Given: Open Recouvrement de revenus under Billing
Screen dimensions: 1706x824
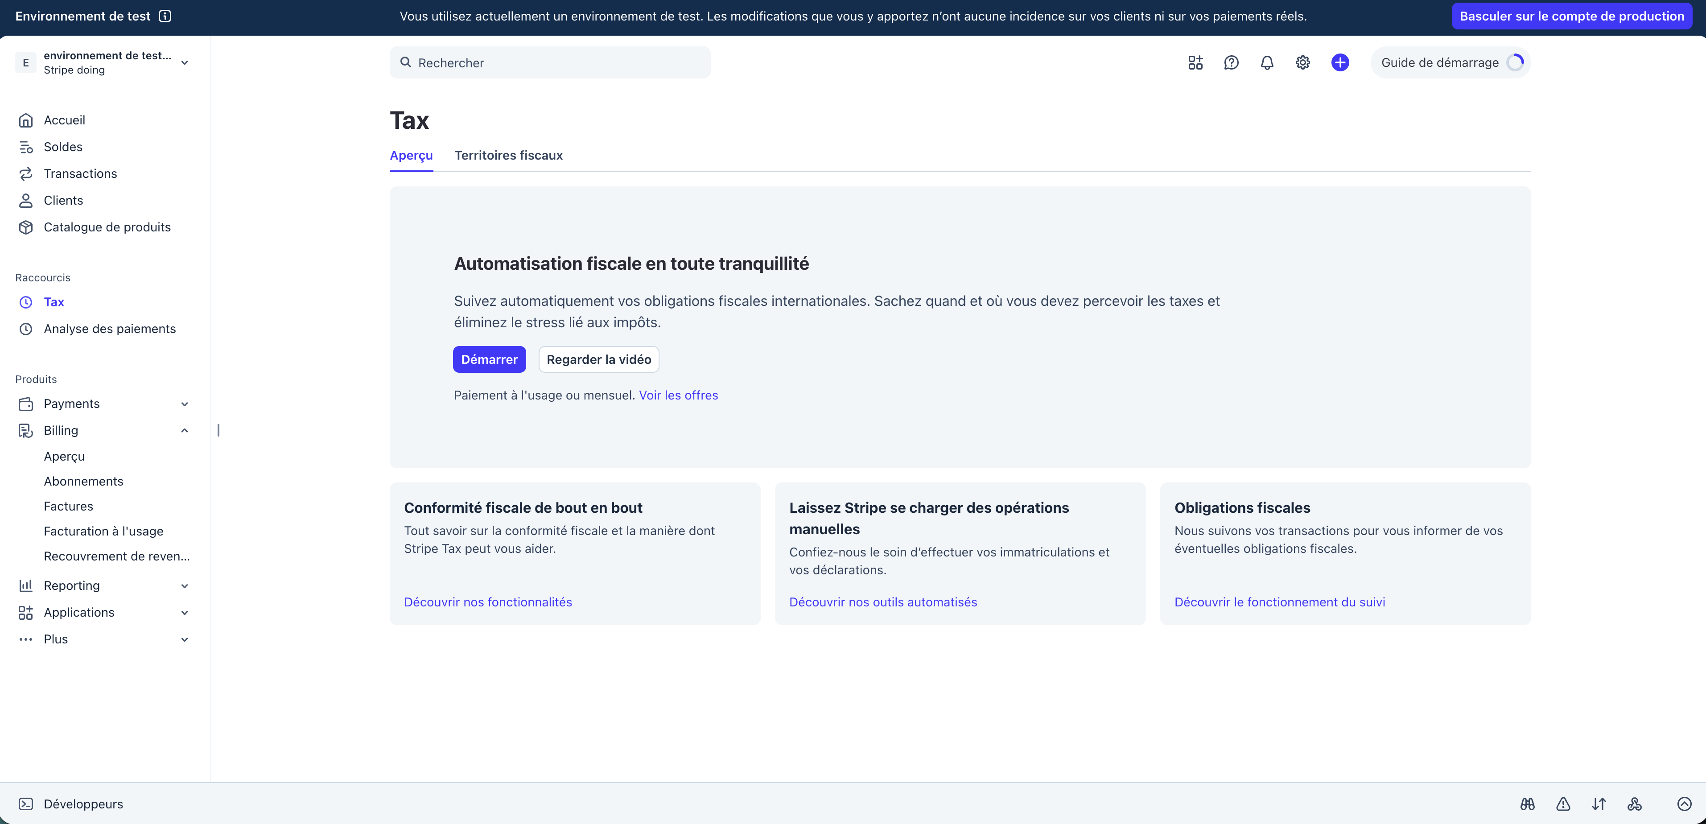Looking at the screenshot, I should click(116, 556).
